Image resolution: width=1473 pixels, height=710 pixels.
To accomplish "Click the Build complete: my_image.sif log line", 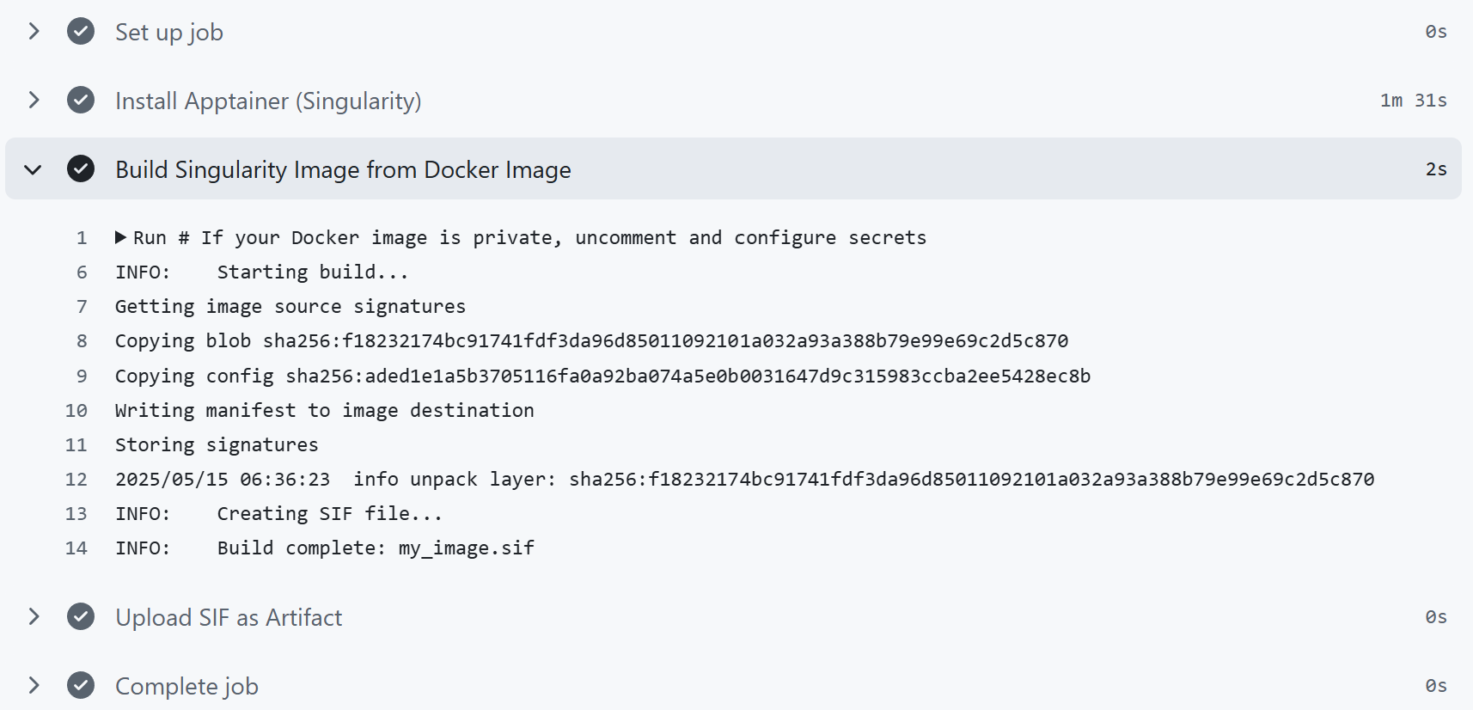I will [x=325, y=548].
